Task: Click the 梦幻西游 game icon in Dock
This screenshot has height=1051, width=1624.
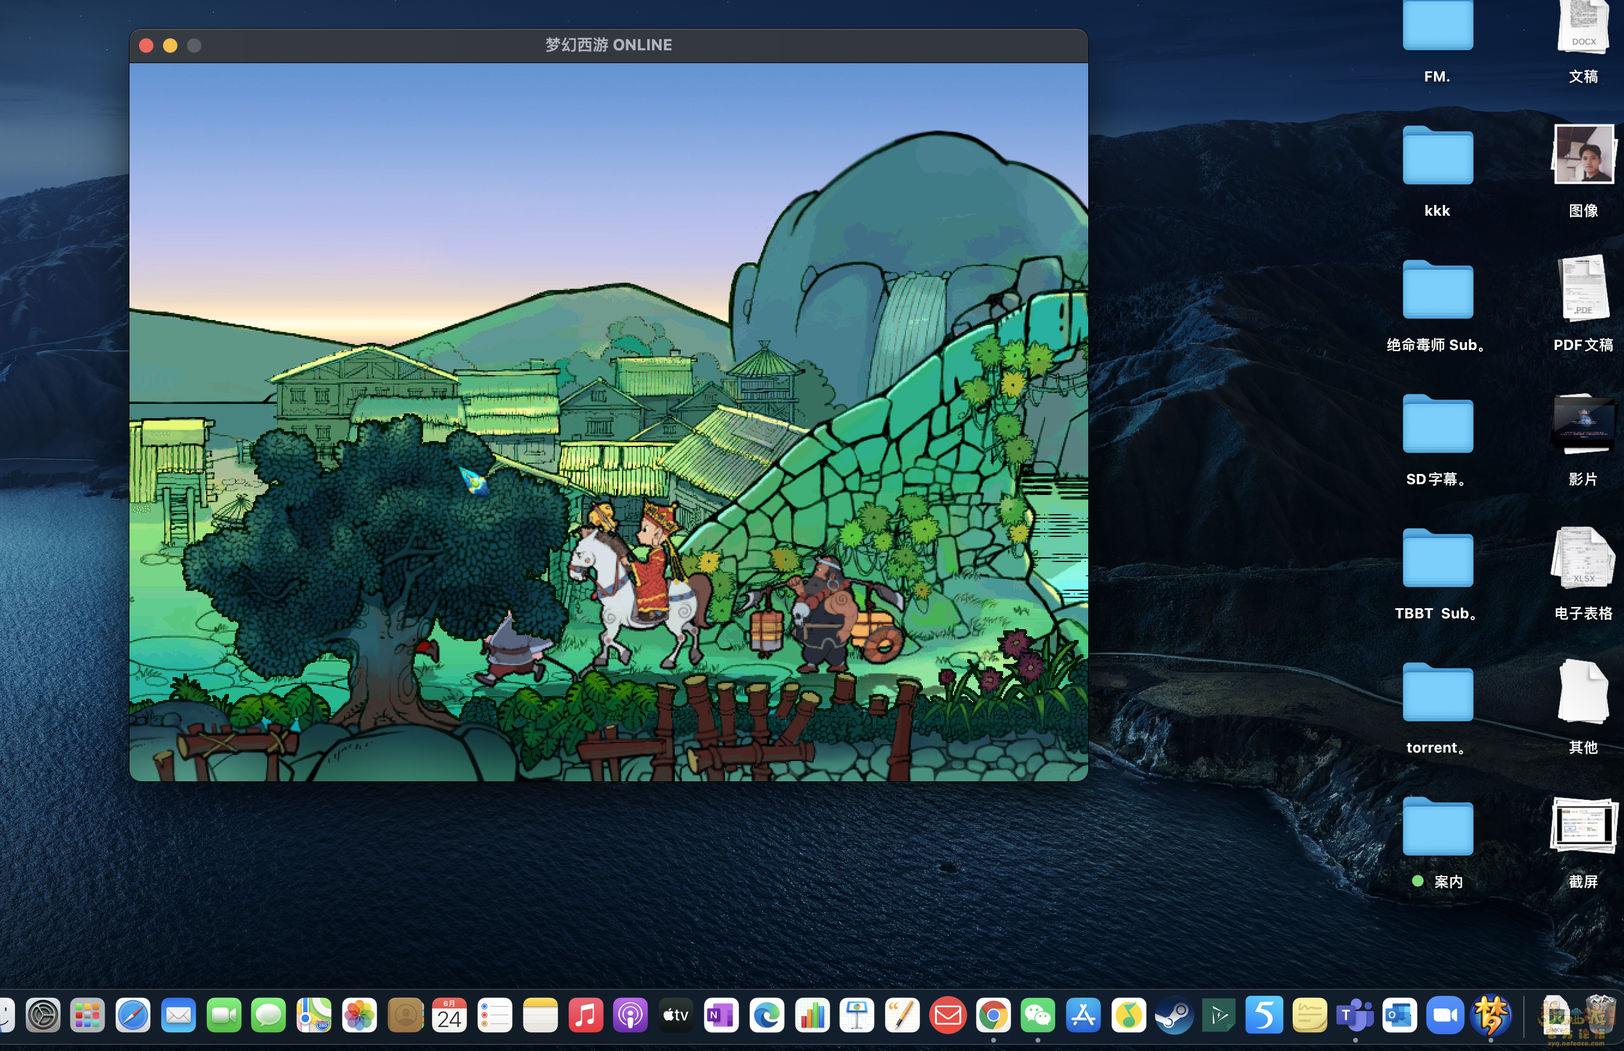Action: coord(1490,1016)
